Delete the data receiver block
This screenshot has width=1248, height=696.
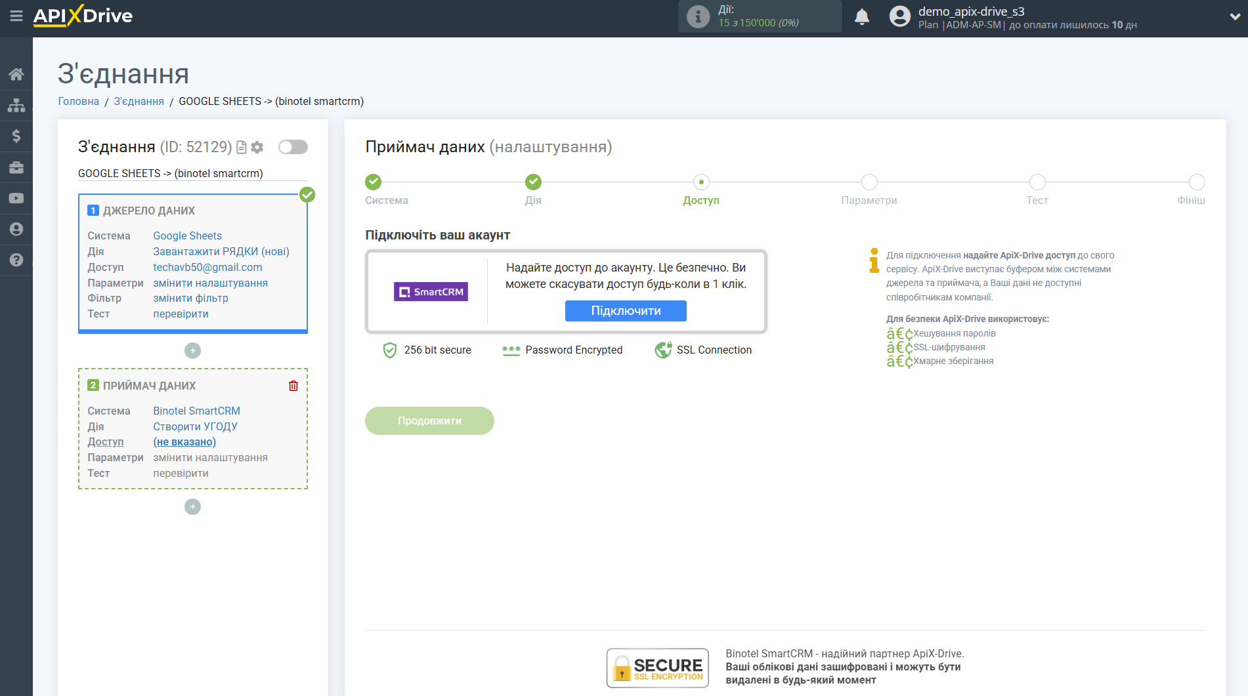pyautogui.click(x=293, y=386)
